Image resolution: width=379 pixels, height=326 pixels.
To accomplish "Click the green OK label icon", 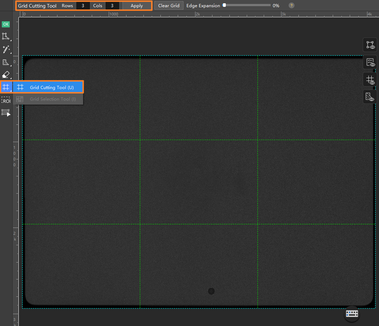I will (x=6, y=24).
